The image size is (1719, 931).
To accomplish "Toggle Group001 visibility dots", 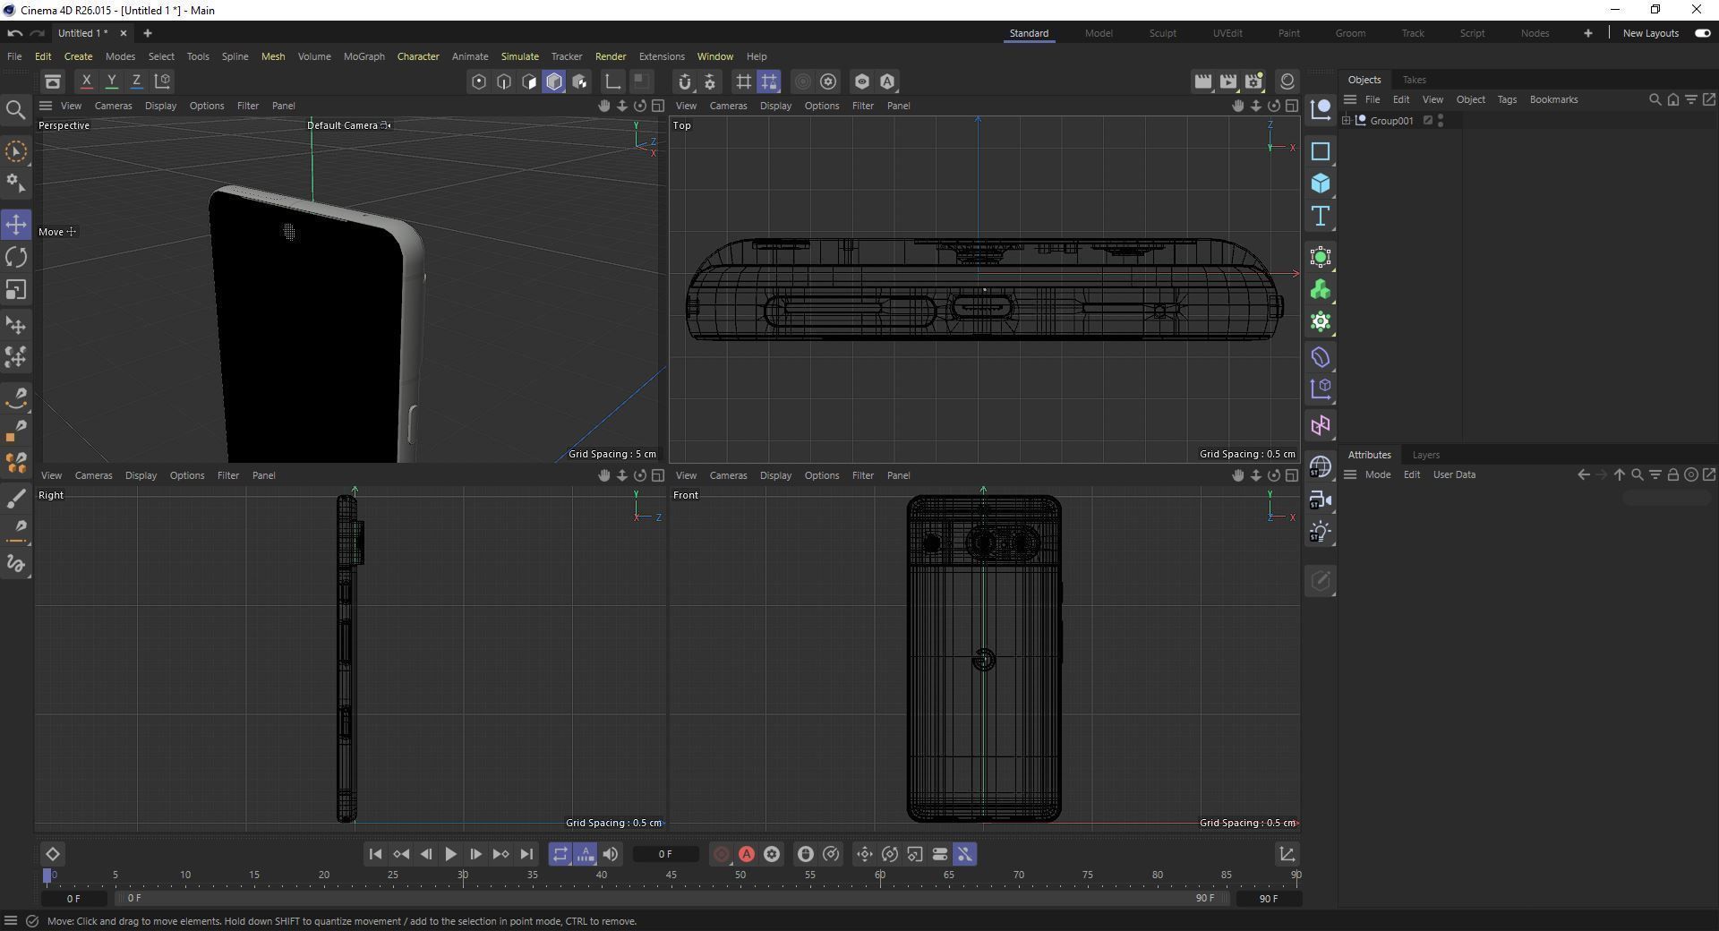I will [1441, 121].
